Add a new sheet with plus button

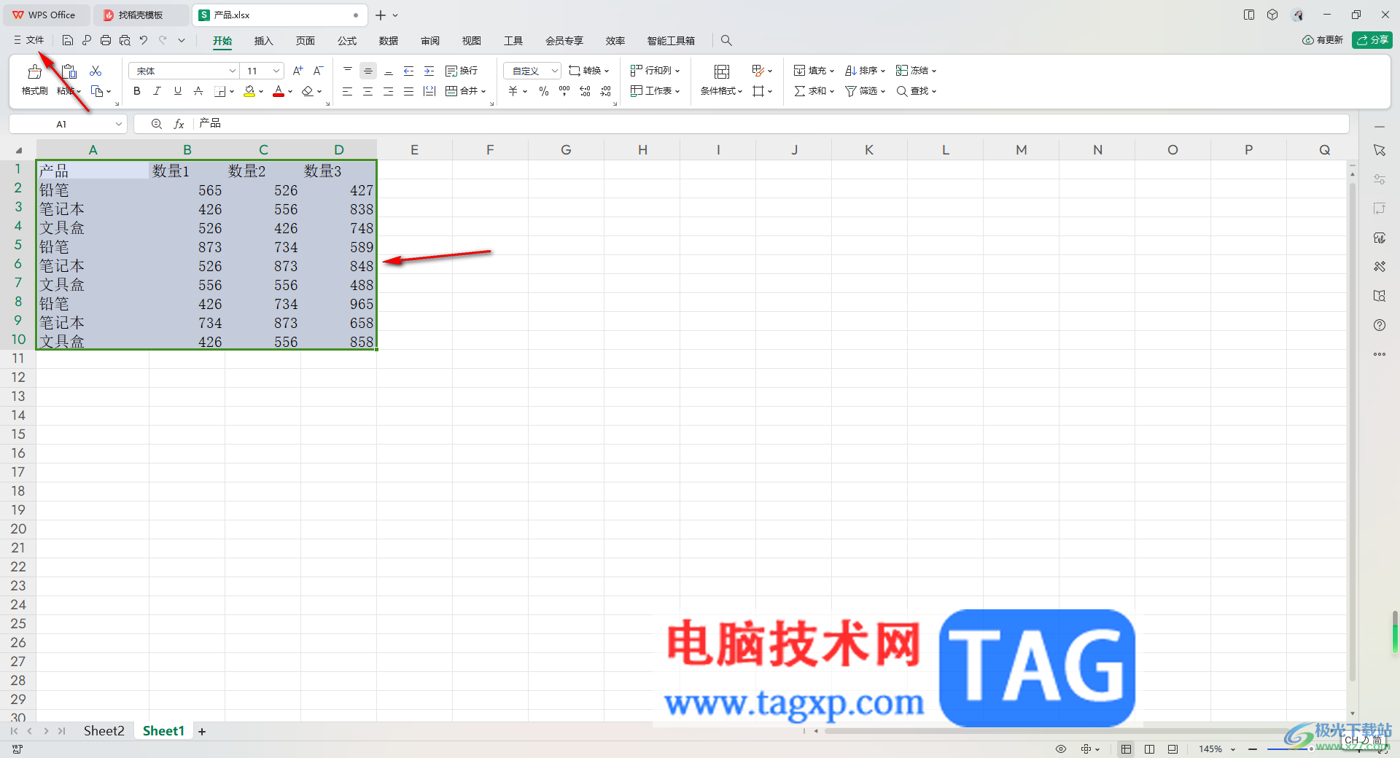(202, 732)
